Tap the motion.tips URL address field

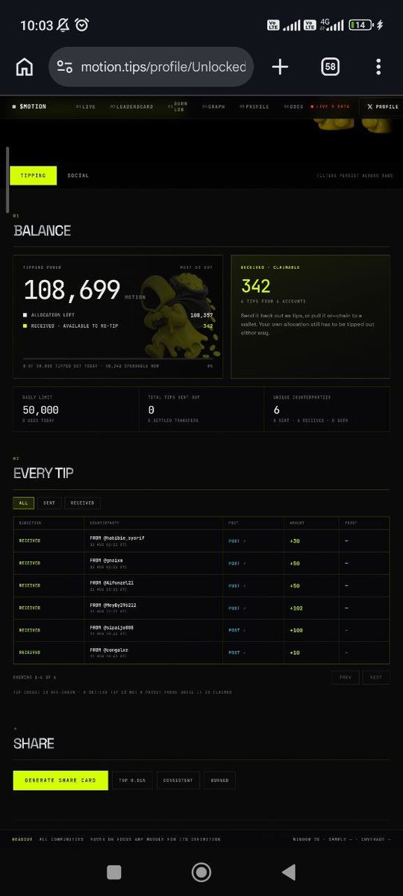(151, 66)
